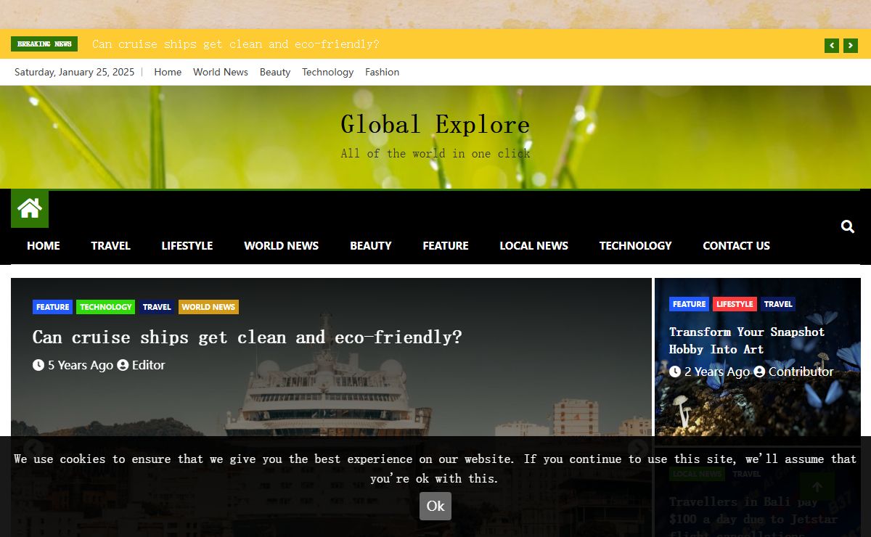Viewport: 871px width, 537px height.
Task: Click user icon beside Contributor
Action: [759, 372]
